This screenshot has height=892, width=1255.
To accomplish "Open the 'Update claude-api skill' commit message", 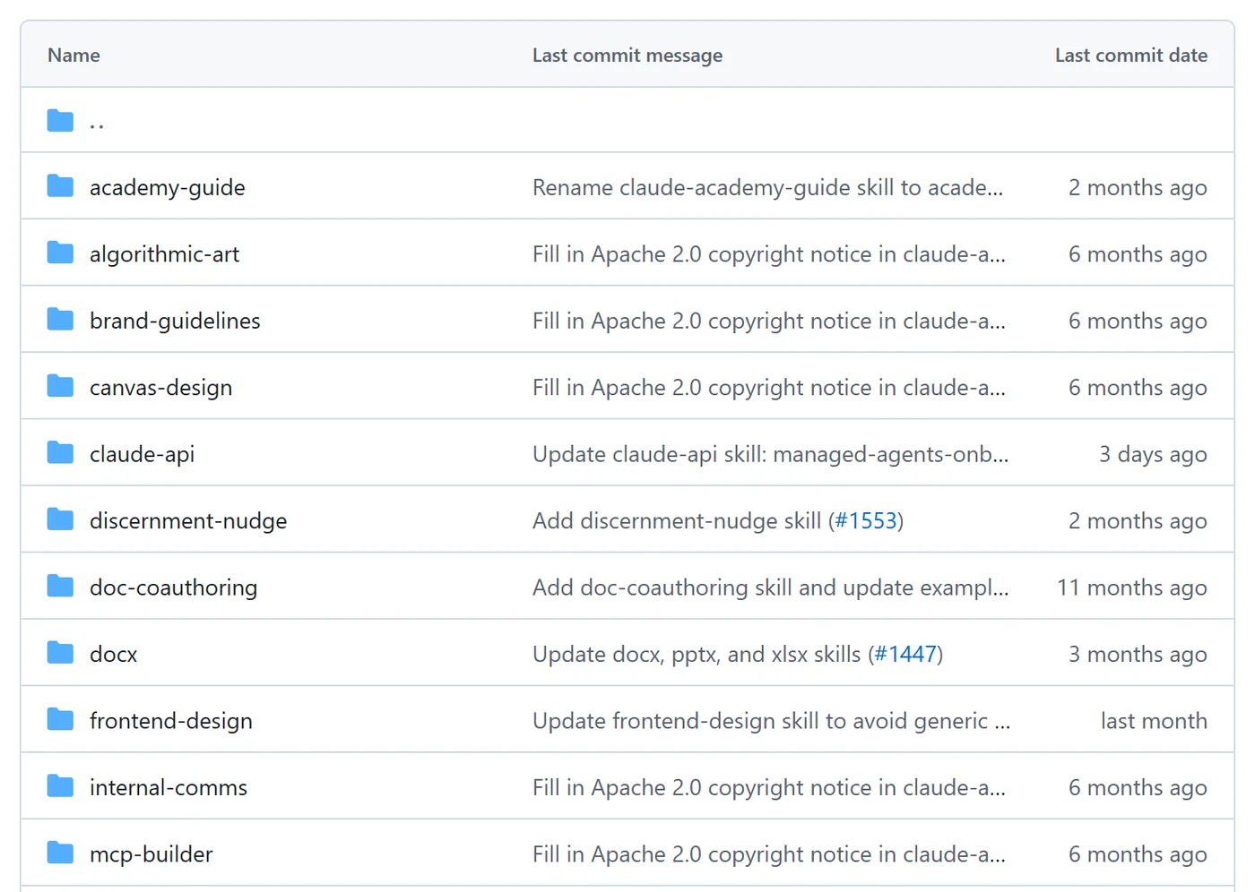I will (x=770, y=454).
